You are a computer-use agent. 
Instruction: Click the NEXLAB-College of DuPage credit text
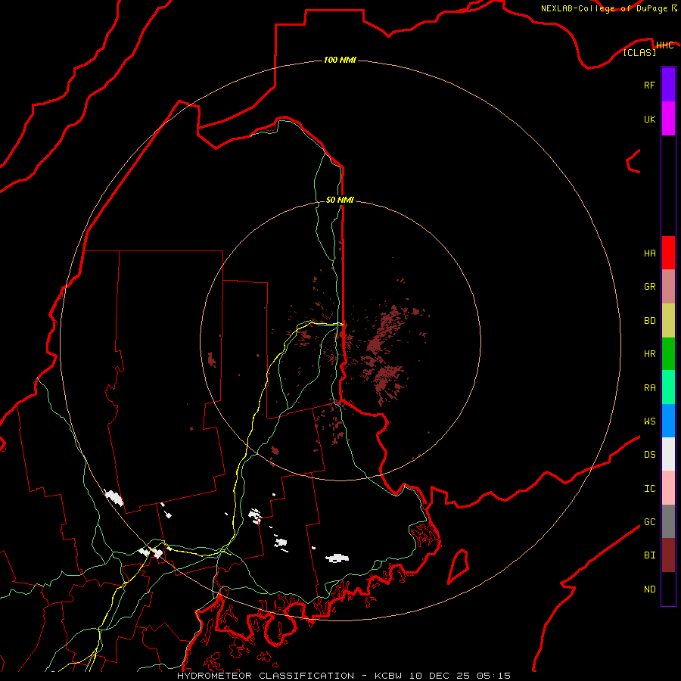point(604,8)
